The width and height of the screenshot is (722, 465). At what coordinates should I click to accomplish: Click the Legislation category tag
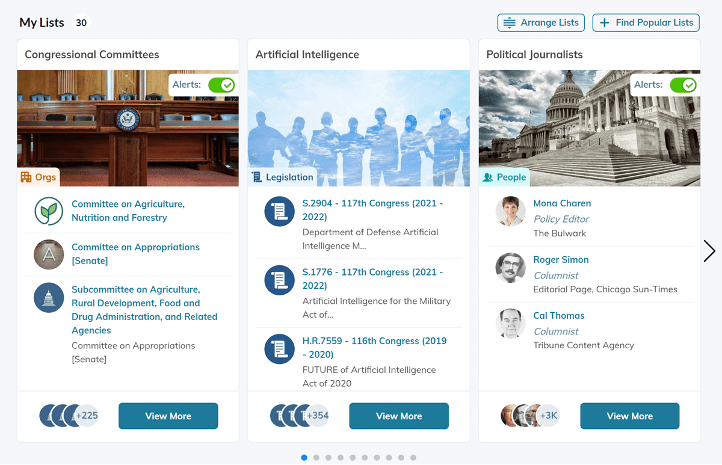click(282, 177)
